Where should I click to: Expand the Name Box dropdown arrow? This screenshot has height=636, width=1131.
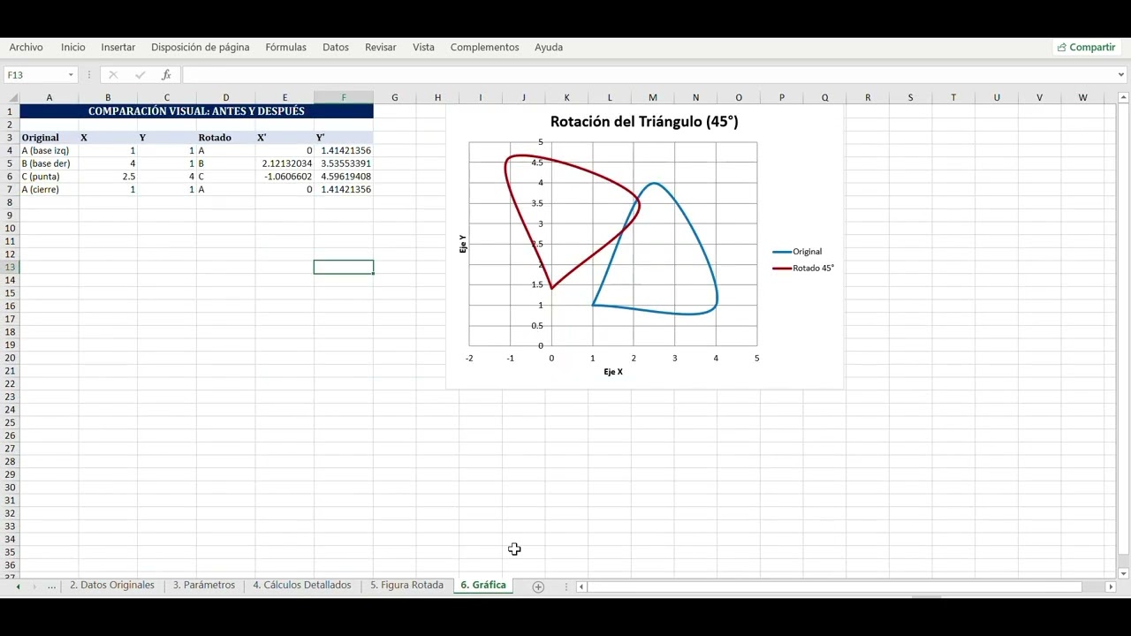[x=71, y=75]
